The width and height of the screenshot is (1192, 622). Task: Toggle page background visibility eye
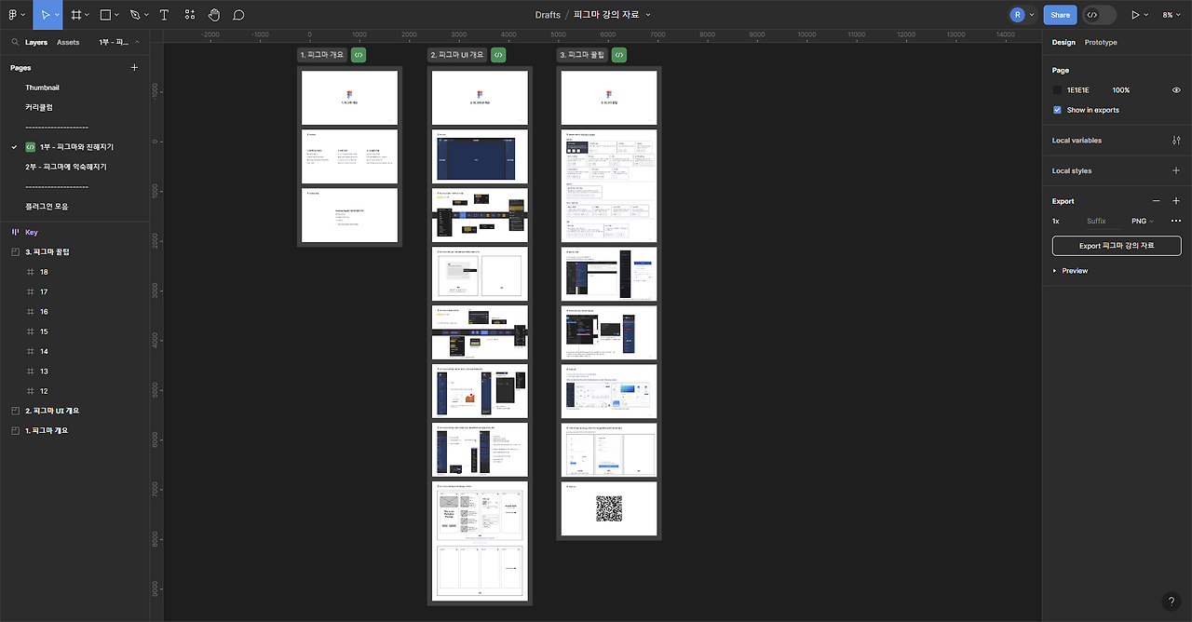(x=1176, y=90)
